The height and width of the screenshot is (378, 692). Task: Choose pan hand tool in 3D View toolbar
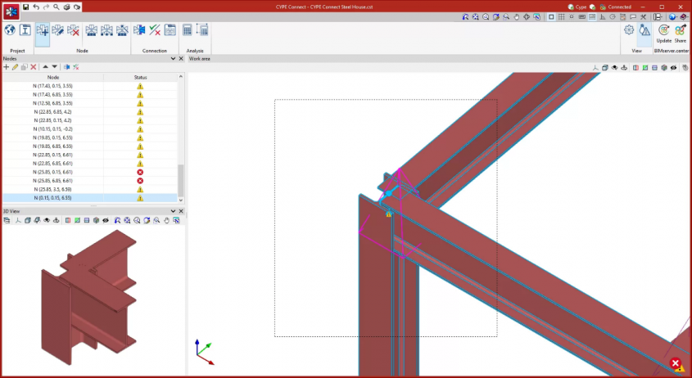pos(166,220)
